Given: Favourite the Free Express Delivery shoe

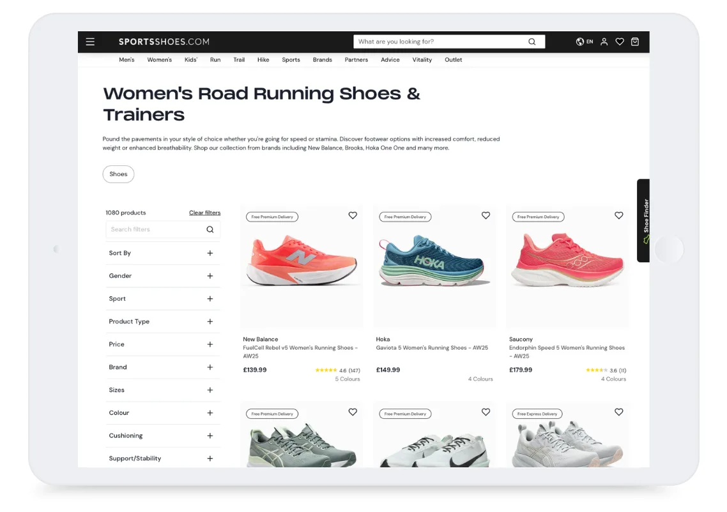Looking at the screenshot, I should [x=619, y=412].
